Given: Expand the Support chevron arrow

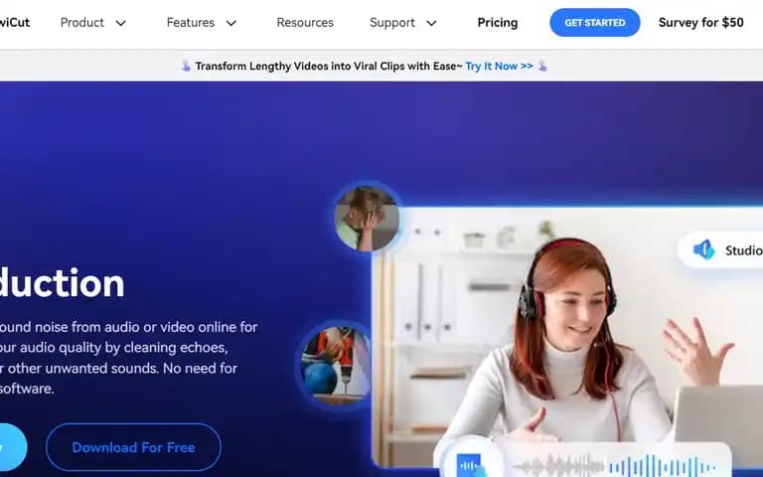Looking at the screenshot, I should click(431, 23).
